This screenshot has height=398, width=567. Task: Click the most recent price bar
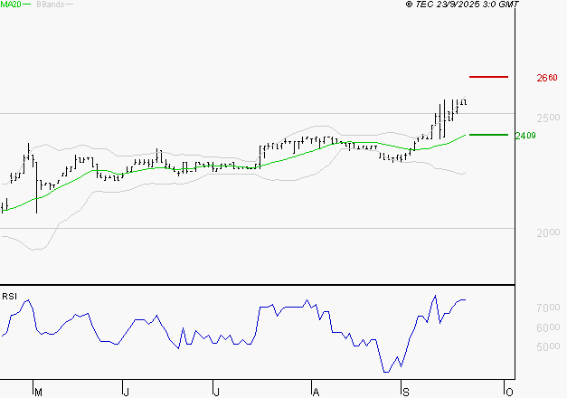point(465,103)
